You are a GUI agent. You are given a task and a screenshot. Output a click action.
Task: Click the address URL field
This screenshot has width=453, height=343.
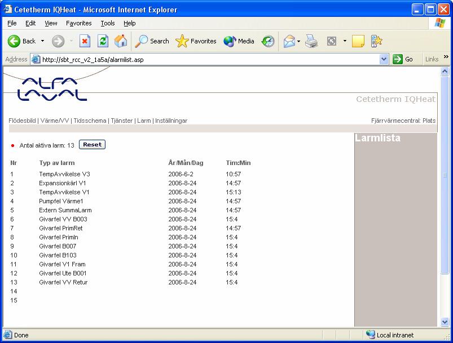click(210, 60)
